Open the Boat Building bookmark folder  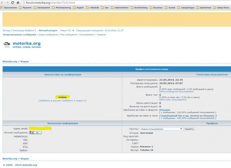pos(139,8)
